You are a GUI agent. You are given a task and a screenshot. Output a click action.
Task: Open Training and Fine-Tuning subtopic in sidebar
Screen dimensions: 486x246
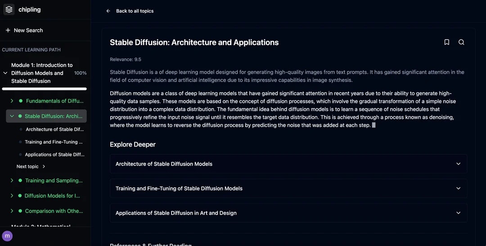coord(54,142)
